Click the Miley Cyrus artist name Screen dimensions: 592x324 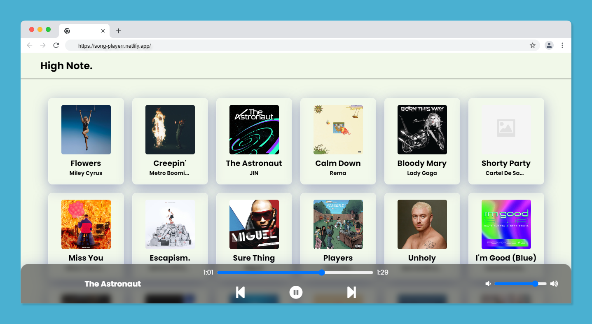(x=86, y=173)
